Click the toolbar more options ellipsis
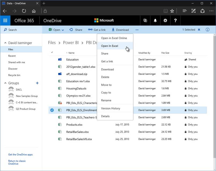Screen dimensions: 216x171 tap(137, 30)
